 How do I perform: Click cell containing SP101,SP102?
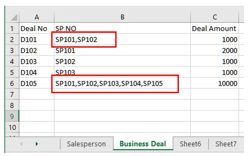[x=76, y=40]
